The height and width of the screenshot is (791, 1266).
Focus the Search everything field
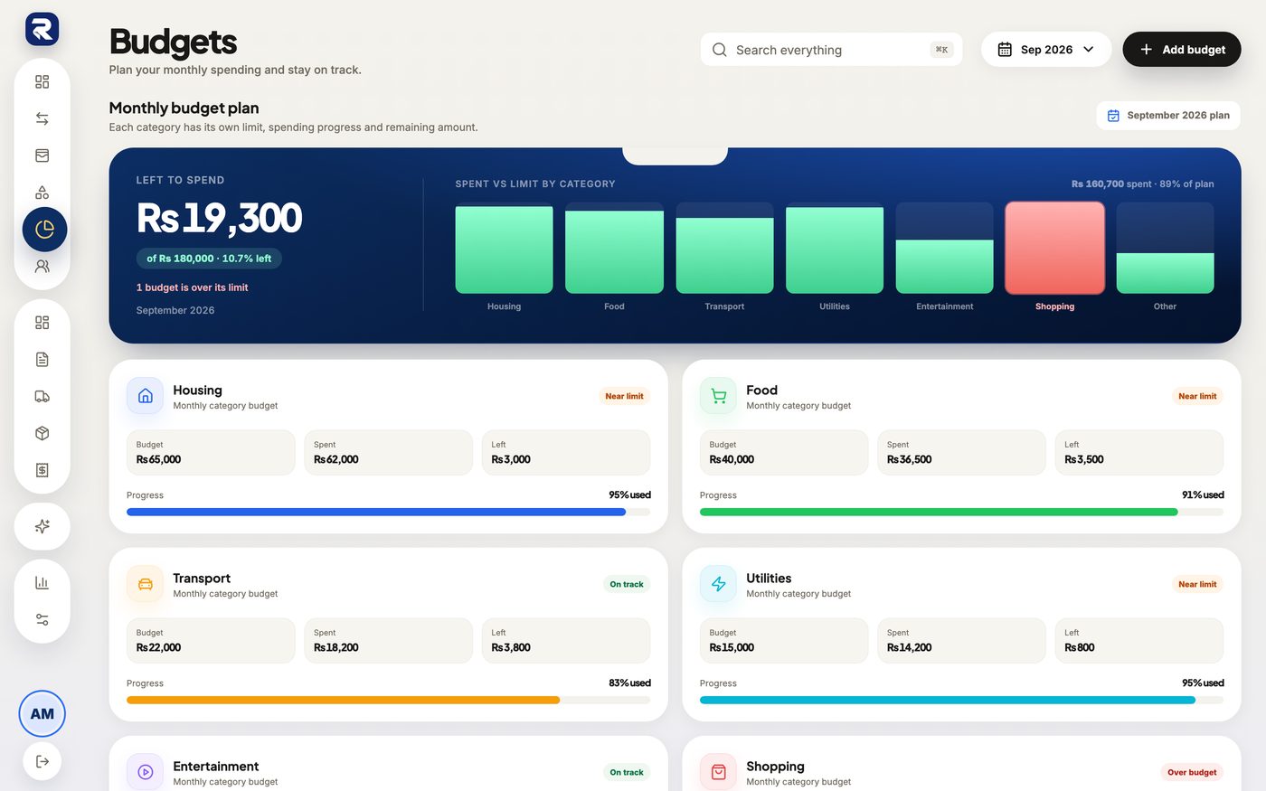pos(831,50)
